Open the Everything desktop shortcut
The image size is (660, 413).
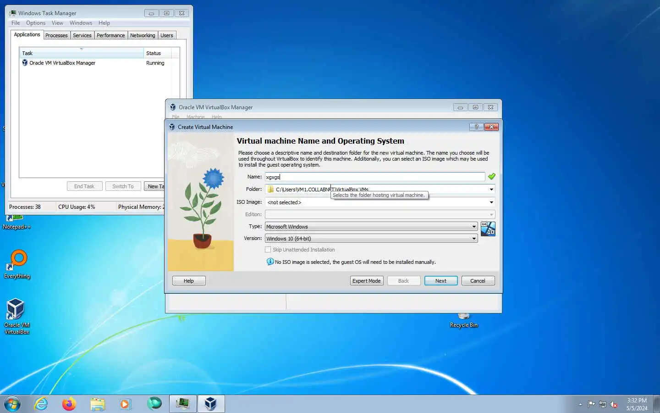17,264
